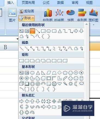Select the Cloud shape

pyautogui.click(x=81, y=84)
